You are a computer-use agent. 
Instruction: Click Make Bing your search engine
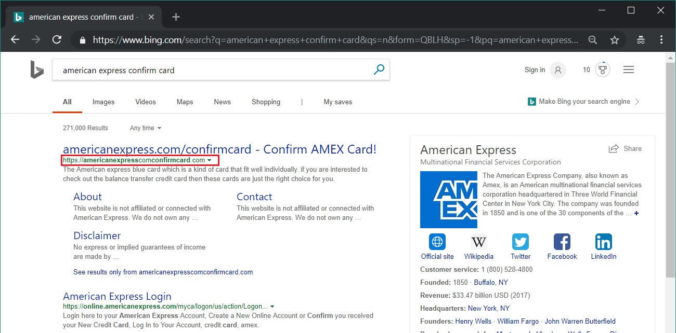tap(584, 102)
